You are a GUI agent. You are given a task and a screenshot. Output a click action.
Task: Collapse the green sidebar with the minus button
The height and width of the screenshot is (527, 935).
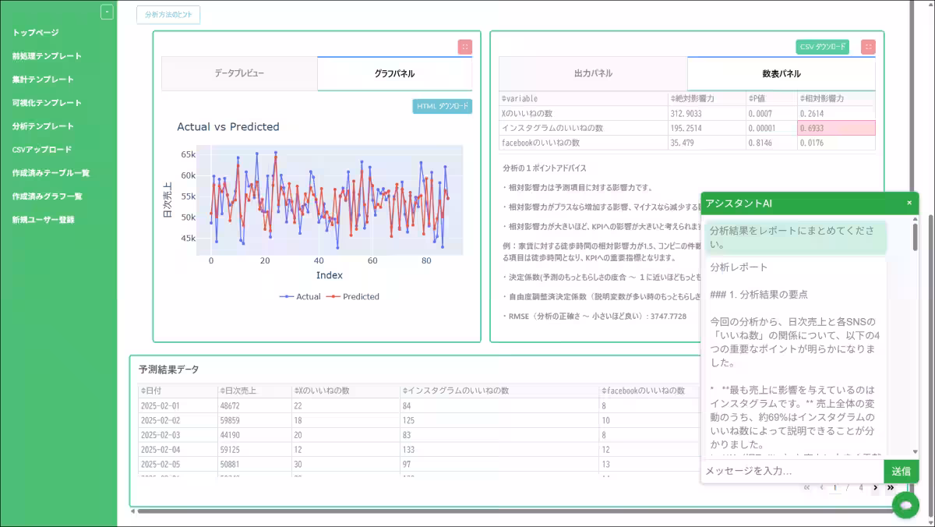[x=107, y=12]
